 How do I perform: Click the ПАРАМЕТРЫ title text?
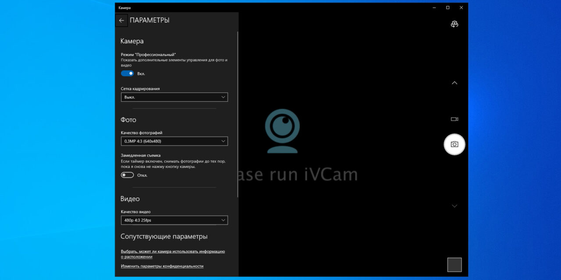point(149,21)
